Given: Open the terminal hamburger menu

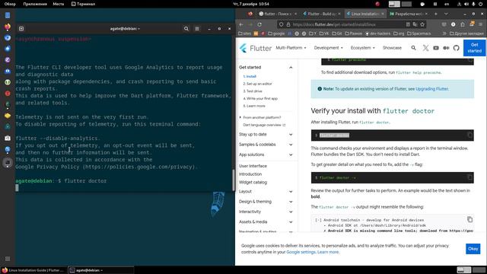Looking at the screenshot, I should click(197, 29).
